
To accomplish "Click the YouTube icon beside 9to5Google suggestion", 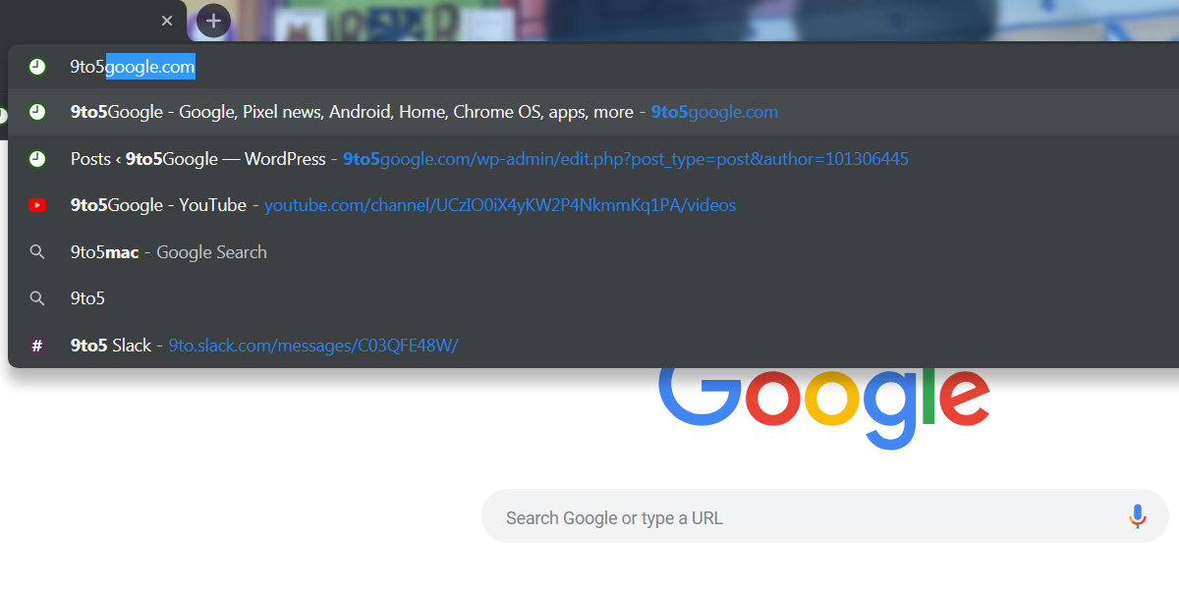I will 37,205.
